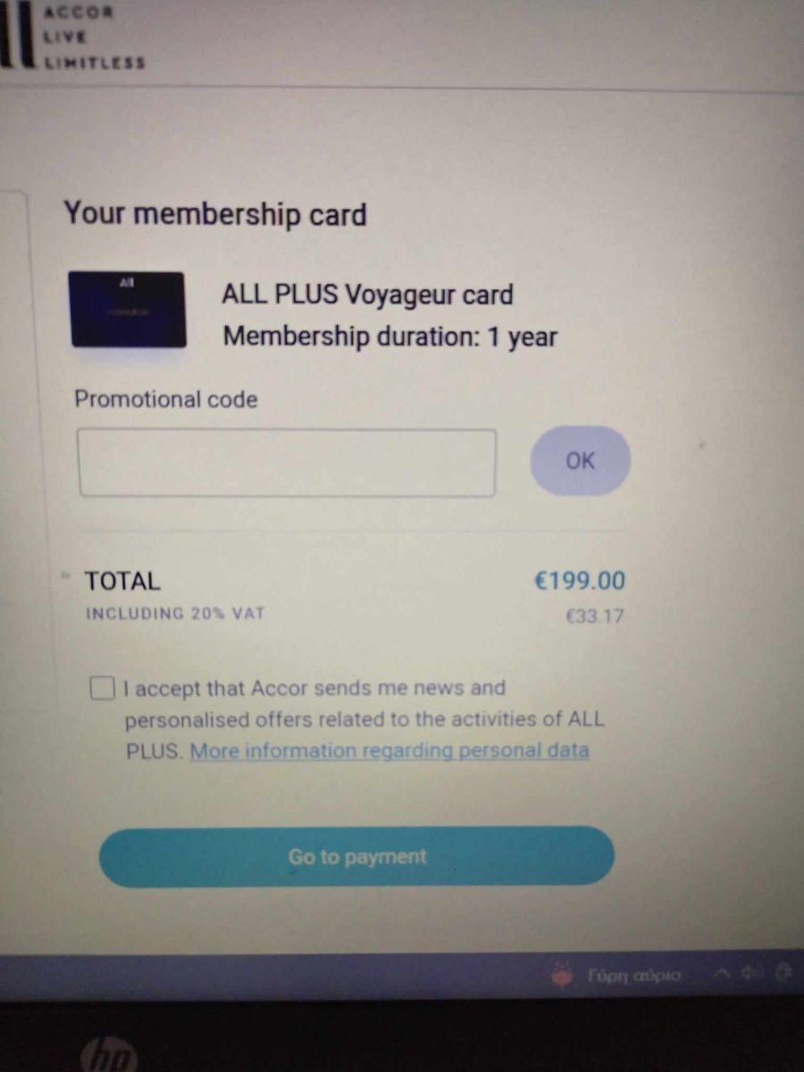Focus the Promotional code input field
Image resolution: width=804 pixels, height=1072 pixels.
tap(287, 463)
